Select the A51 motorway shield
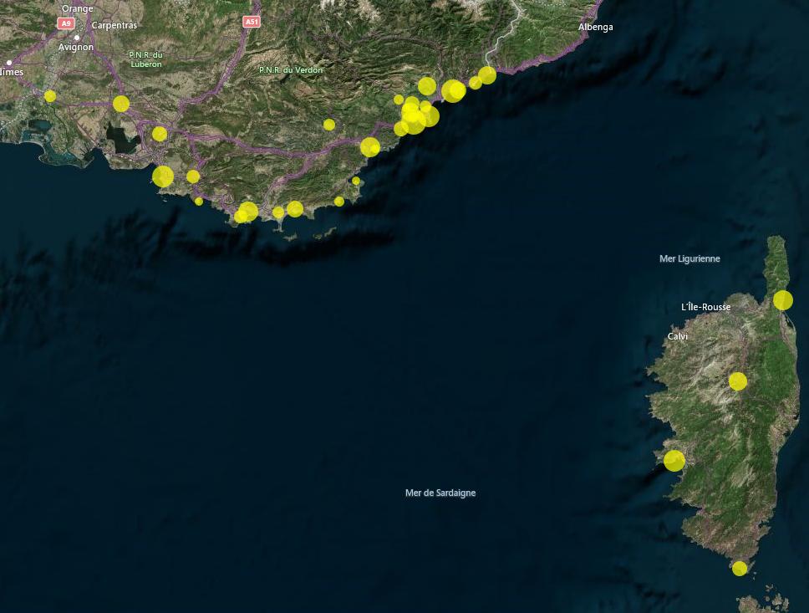Image resolution: width=809 pixels, height=613 pixels. click(252, 21)
